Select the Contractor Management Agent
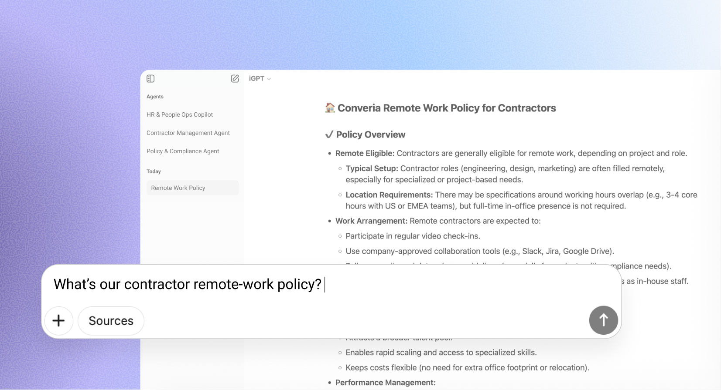 188,133
